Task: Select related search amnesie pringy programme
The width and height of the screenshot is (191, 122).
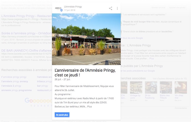Action: click(x=16, y=90)
